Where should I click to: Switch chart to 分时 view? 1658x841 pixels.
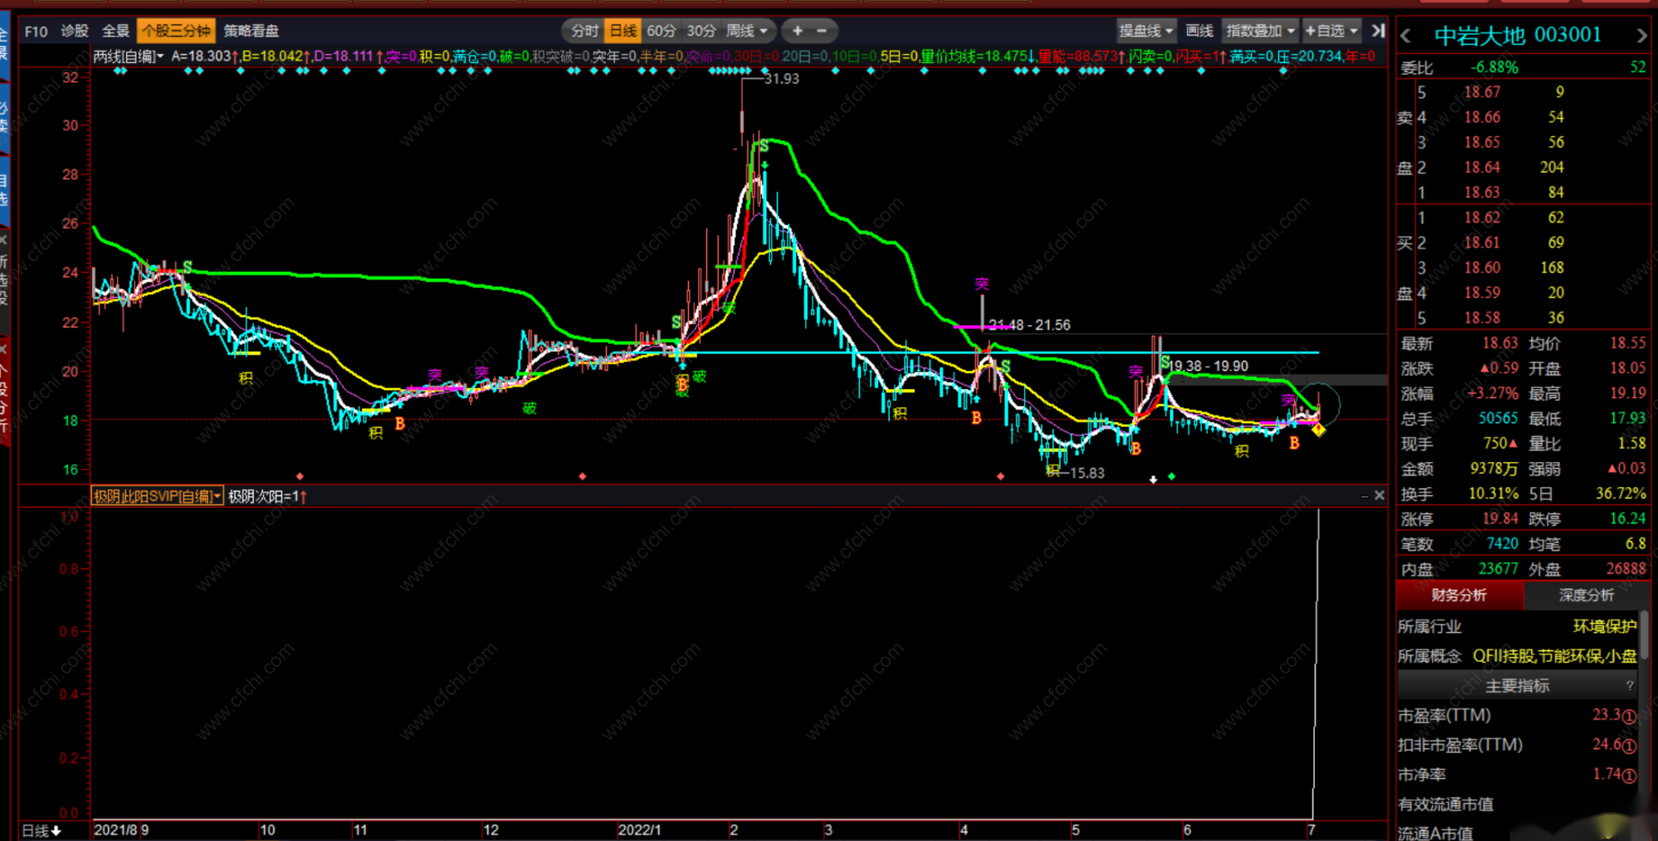pos(584,31)
